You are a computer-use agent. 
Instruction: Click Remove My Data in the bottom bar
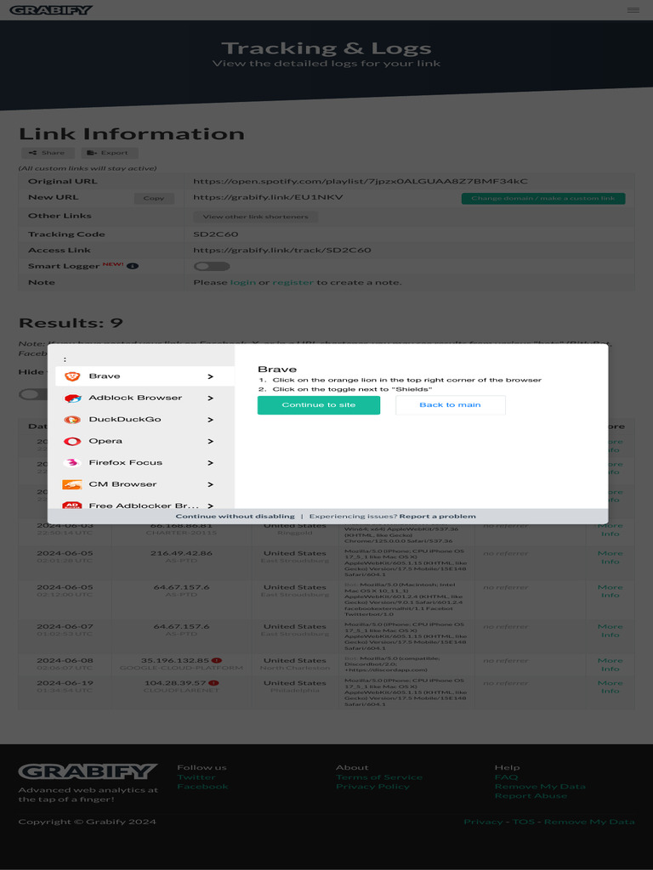(589, 822)
